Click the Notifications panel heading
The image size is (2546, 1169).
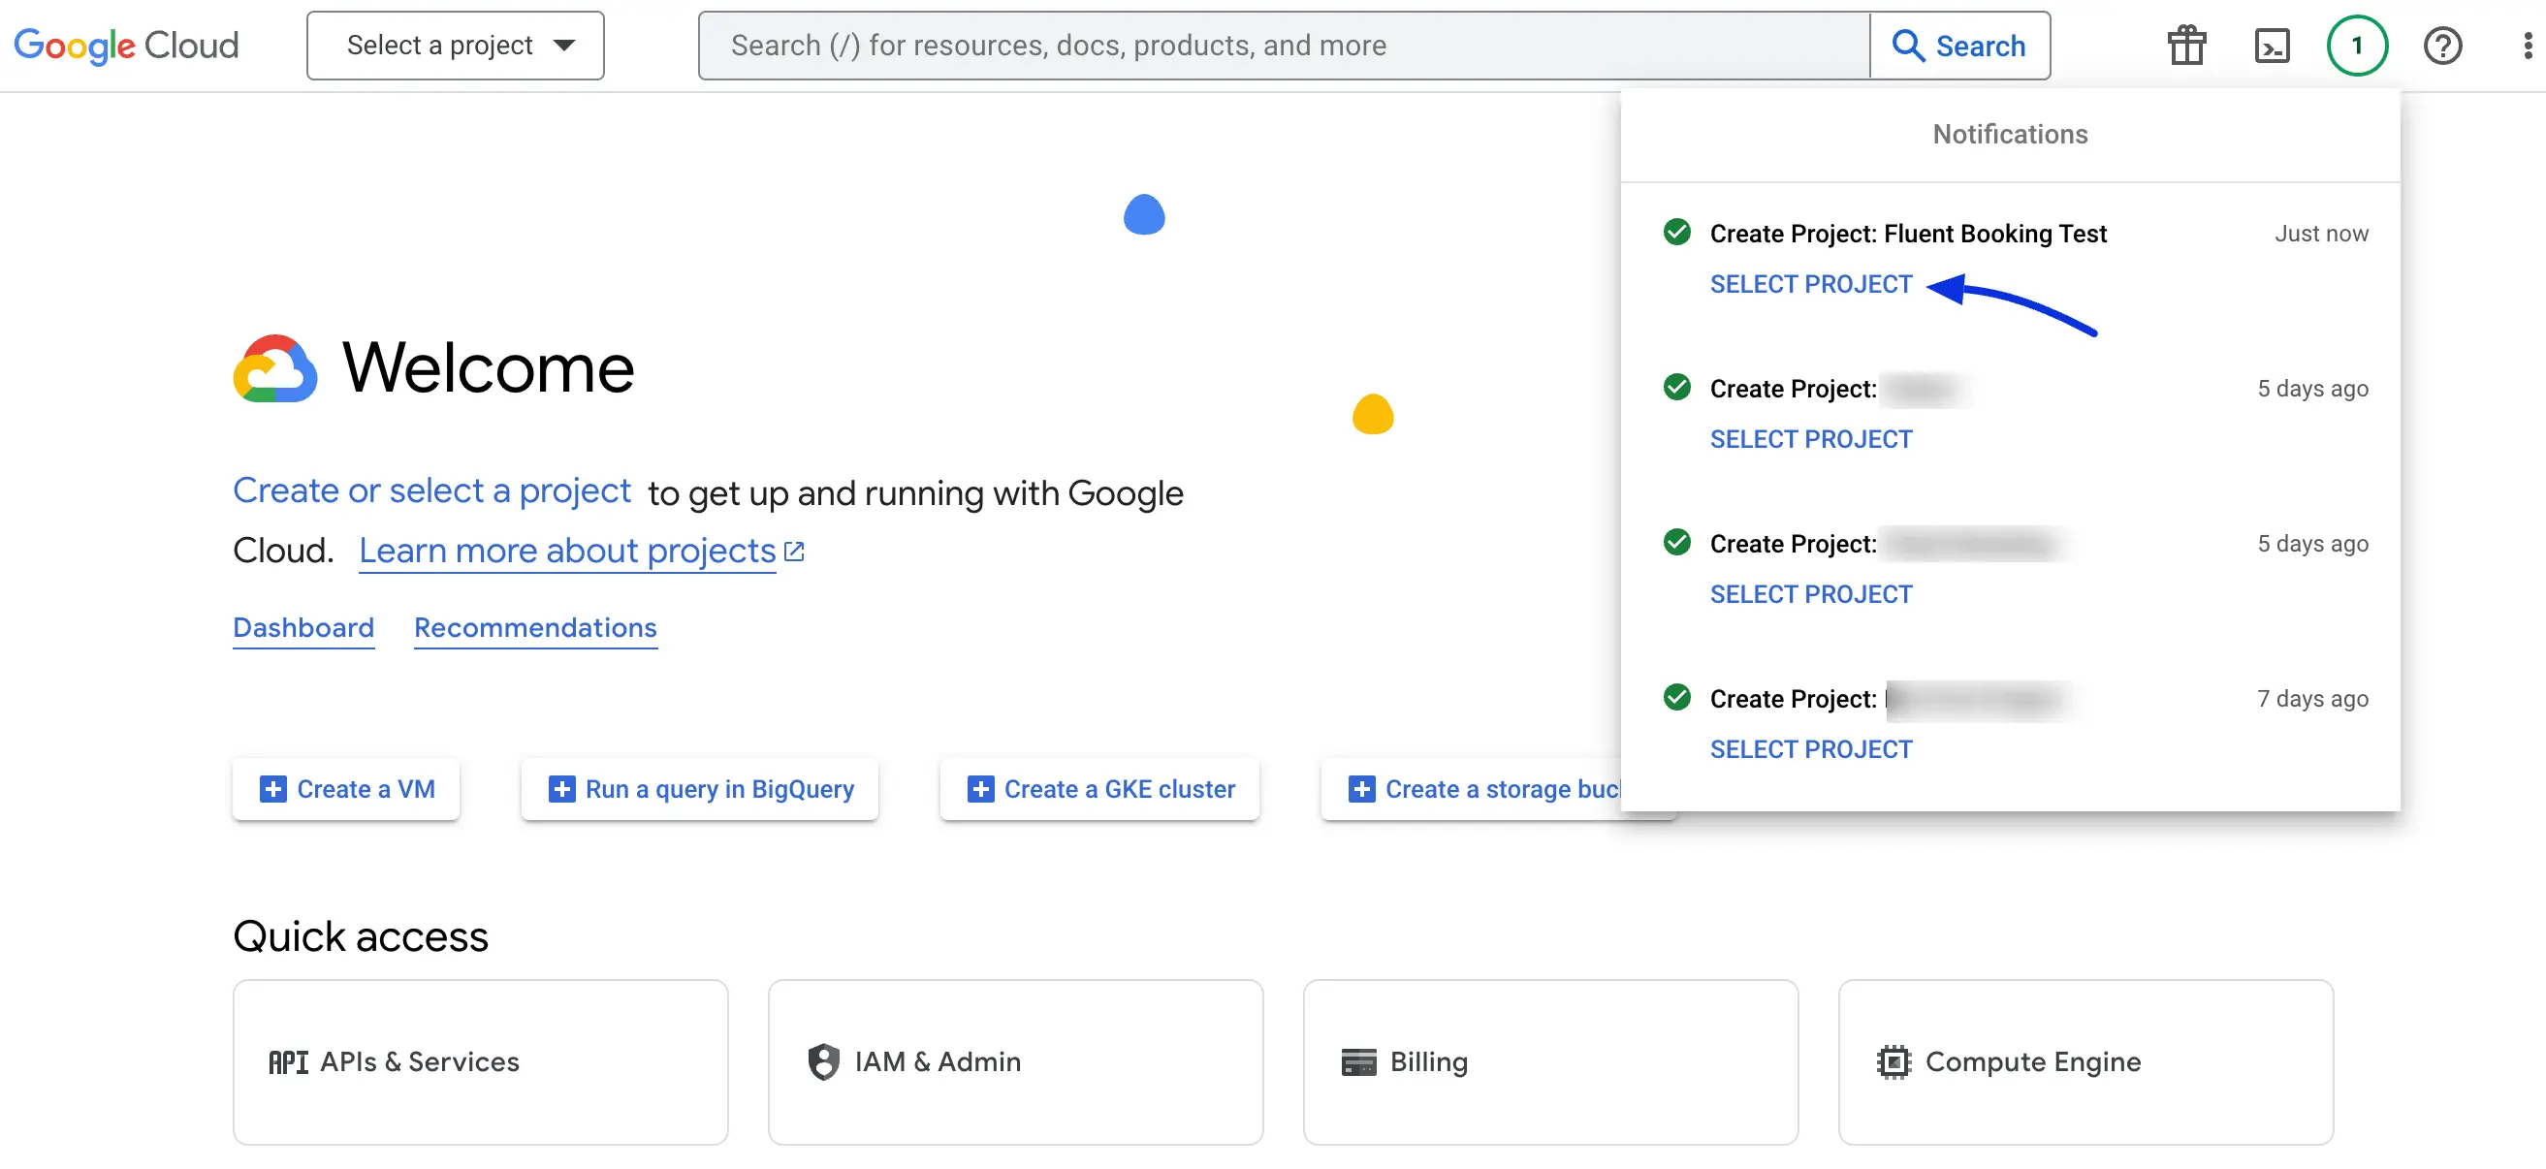(2009, 135)
